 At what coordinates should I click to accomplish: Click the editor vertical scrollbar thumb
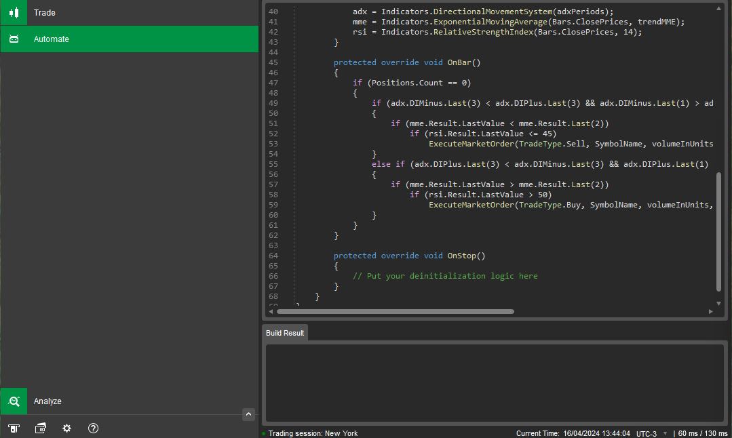pyautogui.click(x=719, y=232)
